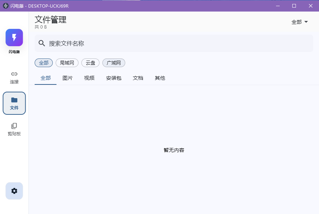Switch to the 图片 tab
Viewport: 319px width, 214px height.
(68, 78)
